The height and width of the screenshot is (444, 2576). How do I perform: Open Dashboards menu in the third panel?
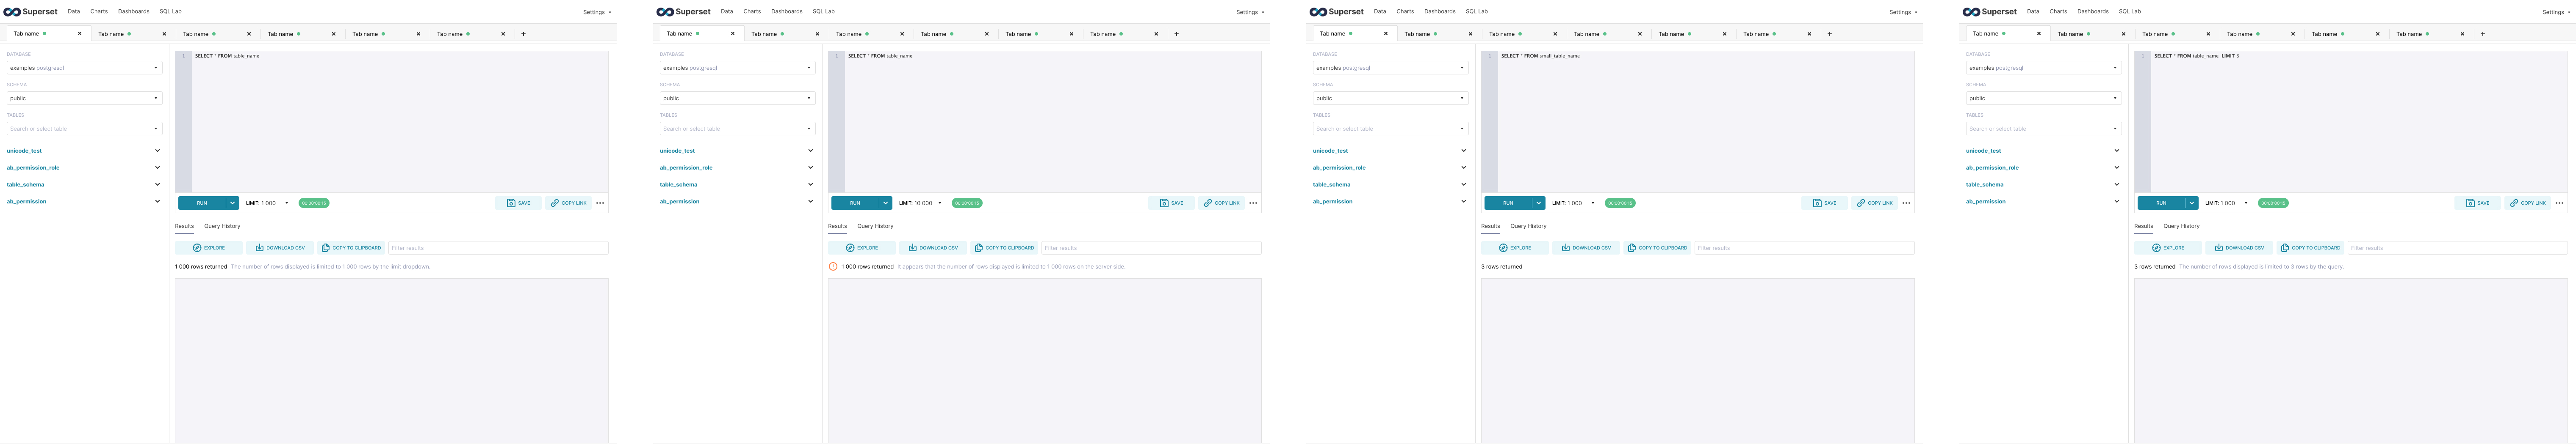[x=1440, y=12]
